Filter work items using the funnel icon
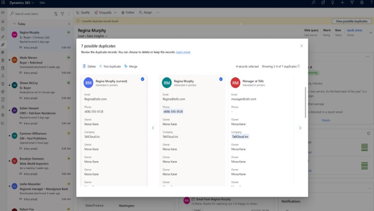The height and width of the screenshot is (211, 374). [x=62, y=14]
